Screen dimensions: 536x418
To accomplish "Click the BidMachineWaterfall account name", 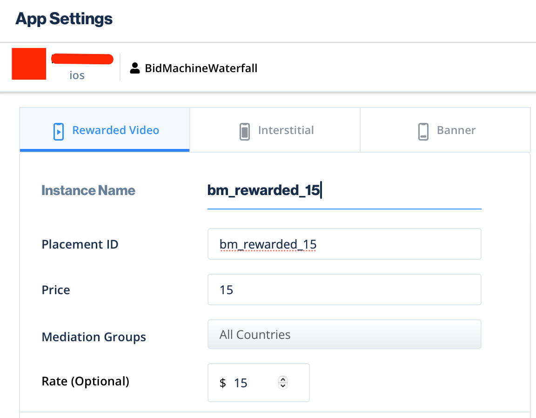I will pyautogui.click(x=201, y=68).
